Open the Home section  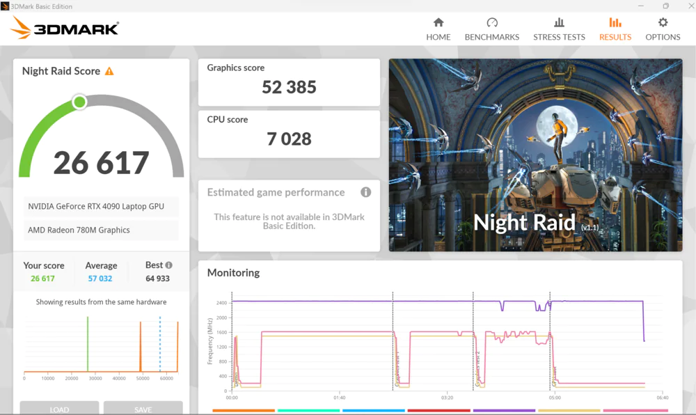tap(438, 29)
